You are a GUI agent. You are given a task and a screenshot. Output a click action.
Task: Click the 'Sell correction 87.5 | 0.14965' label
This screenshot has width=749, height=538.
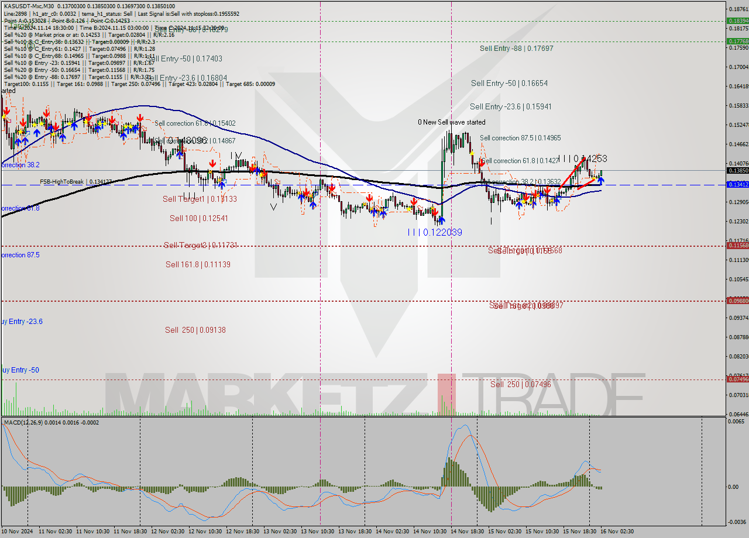[520, 138]
